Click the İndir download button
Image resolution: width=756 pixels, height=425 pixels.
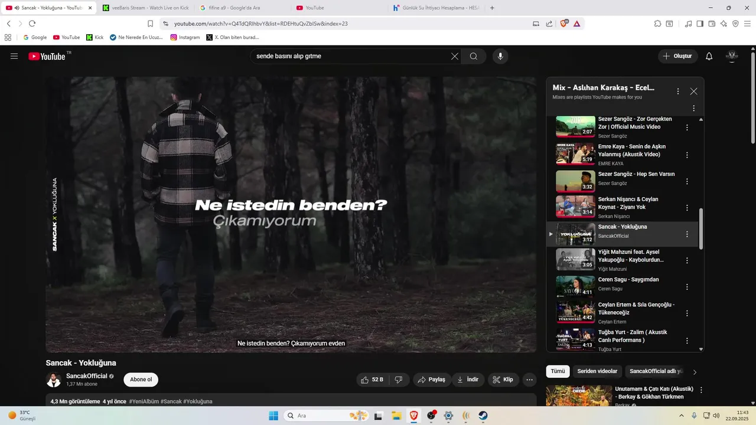pyautogui.click(x=468, y=380)
